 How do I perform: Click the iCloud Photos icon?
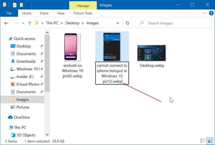(13, 84)
